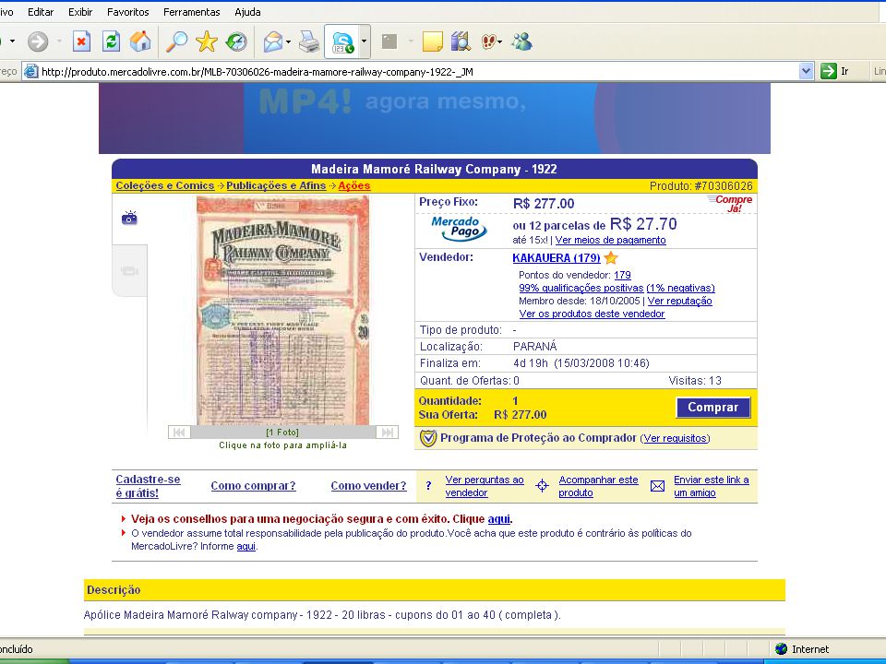Open 99% qualificações positivas link
This screenshot has width=886, height=664.
[x=581, y=288]
